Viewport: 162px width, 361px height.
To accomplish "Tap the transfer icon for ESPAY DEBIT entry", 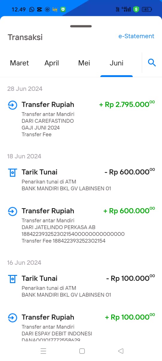I will click(x=12, y=317).
